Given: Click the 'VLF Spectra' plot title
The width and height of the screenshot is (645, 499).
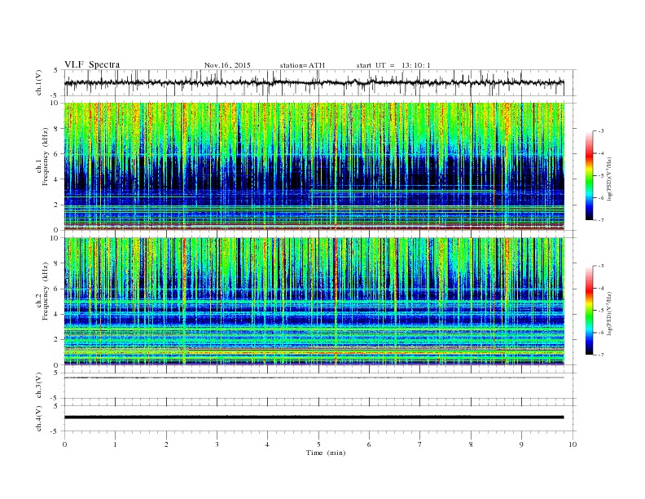Looking at the screenshot, I should [x=92, y=64].
